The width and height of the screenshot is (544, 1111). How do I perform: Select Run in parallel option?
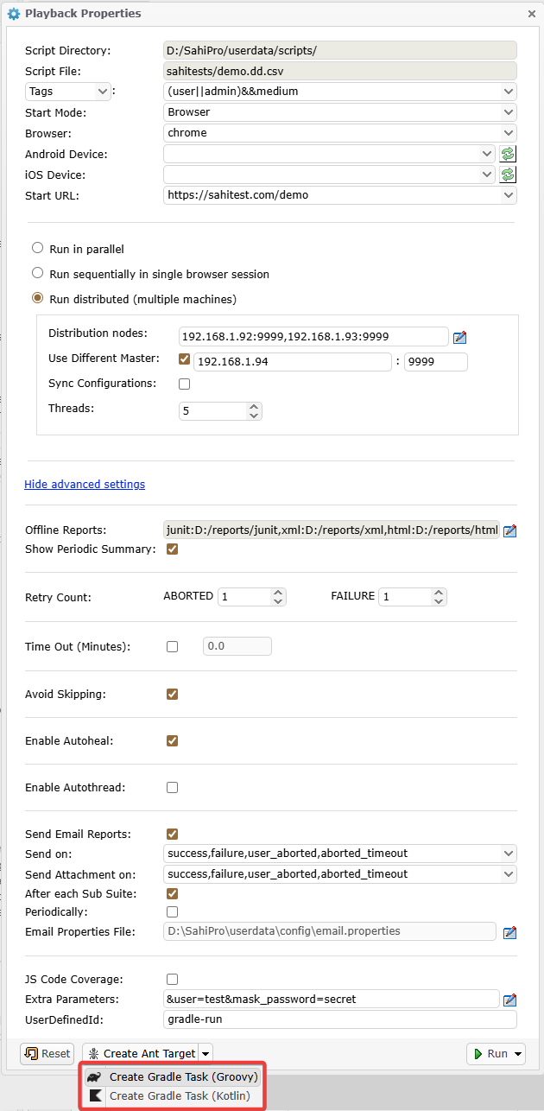click(x=37, y=248)
